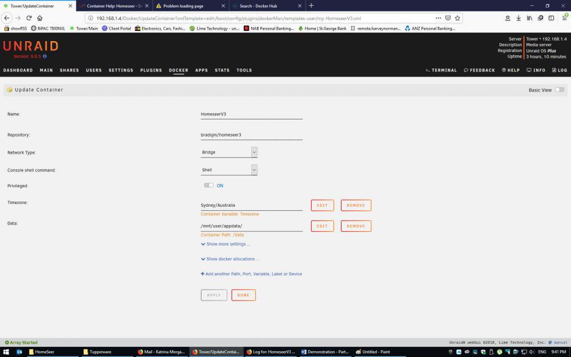The image size is (571, 357).
Task: Open the Network Type dropdown
Action: point(229,153)
